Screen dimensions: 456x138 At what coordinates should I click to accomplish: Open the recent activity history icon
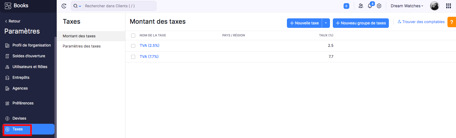coord(64,6)
